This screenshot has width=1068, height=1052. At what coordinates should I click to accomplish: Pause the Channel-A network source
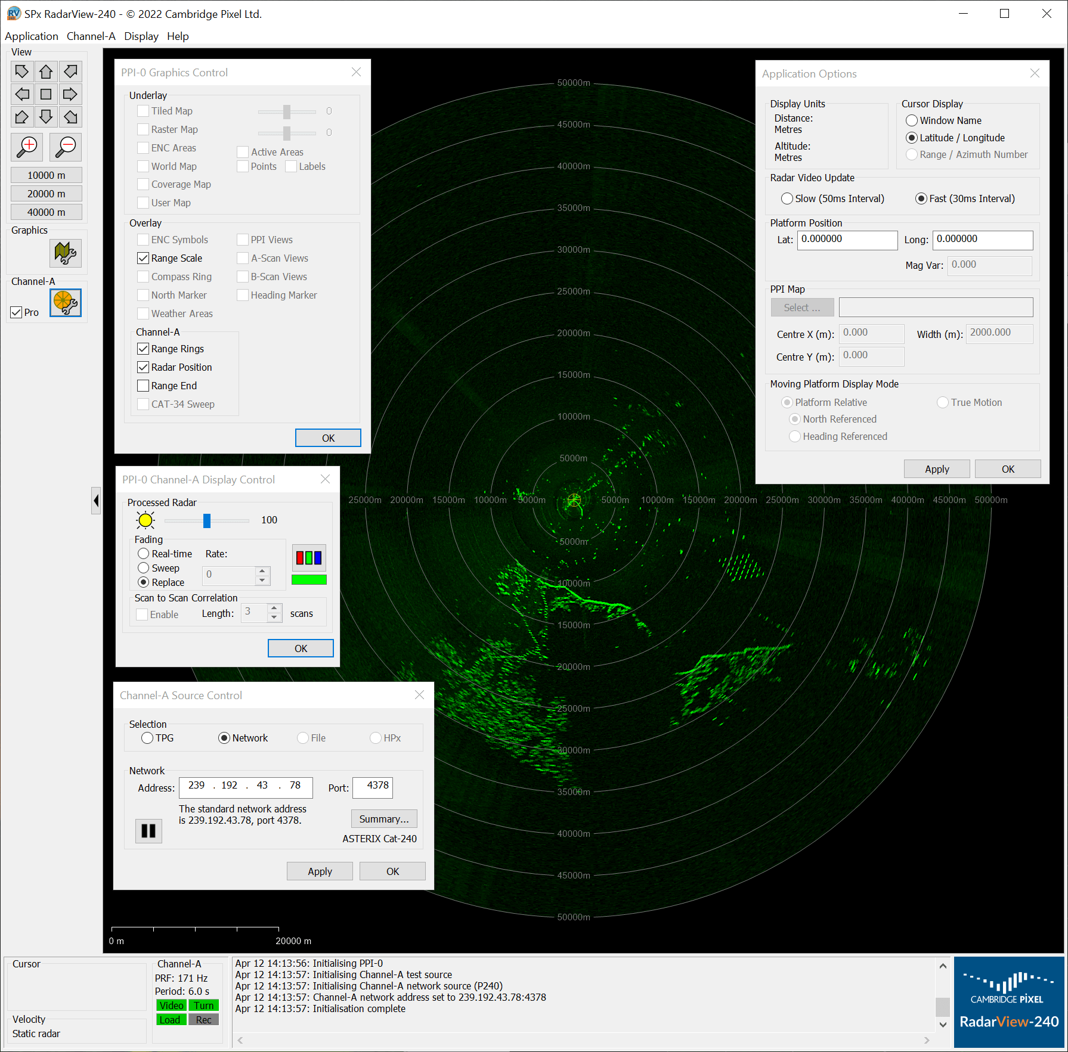point(148,830)
